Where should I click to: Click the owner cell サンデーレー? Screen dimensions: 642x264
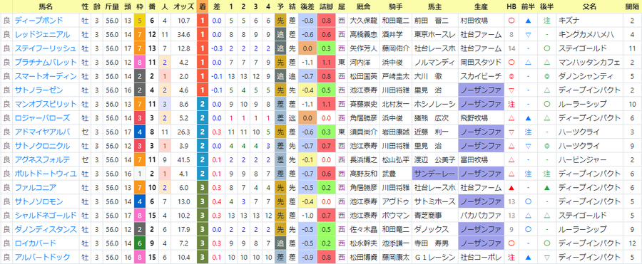[x=435, y=174]
